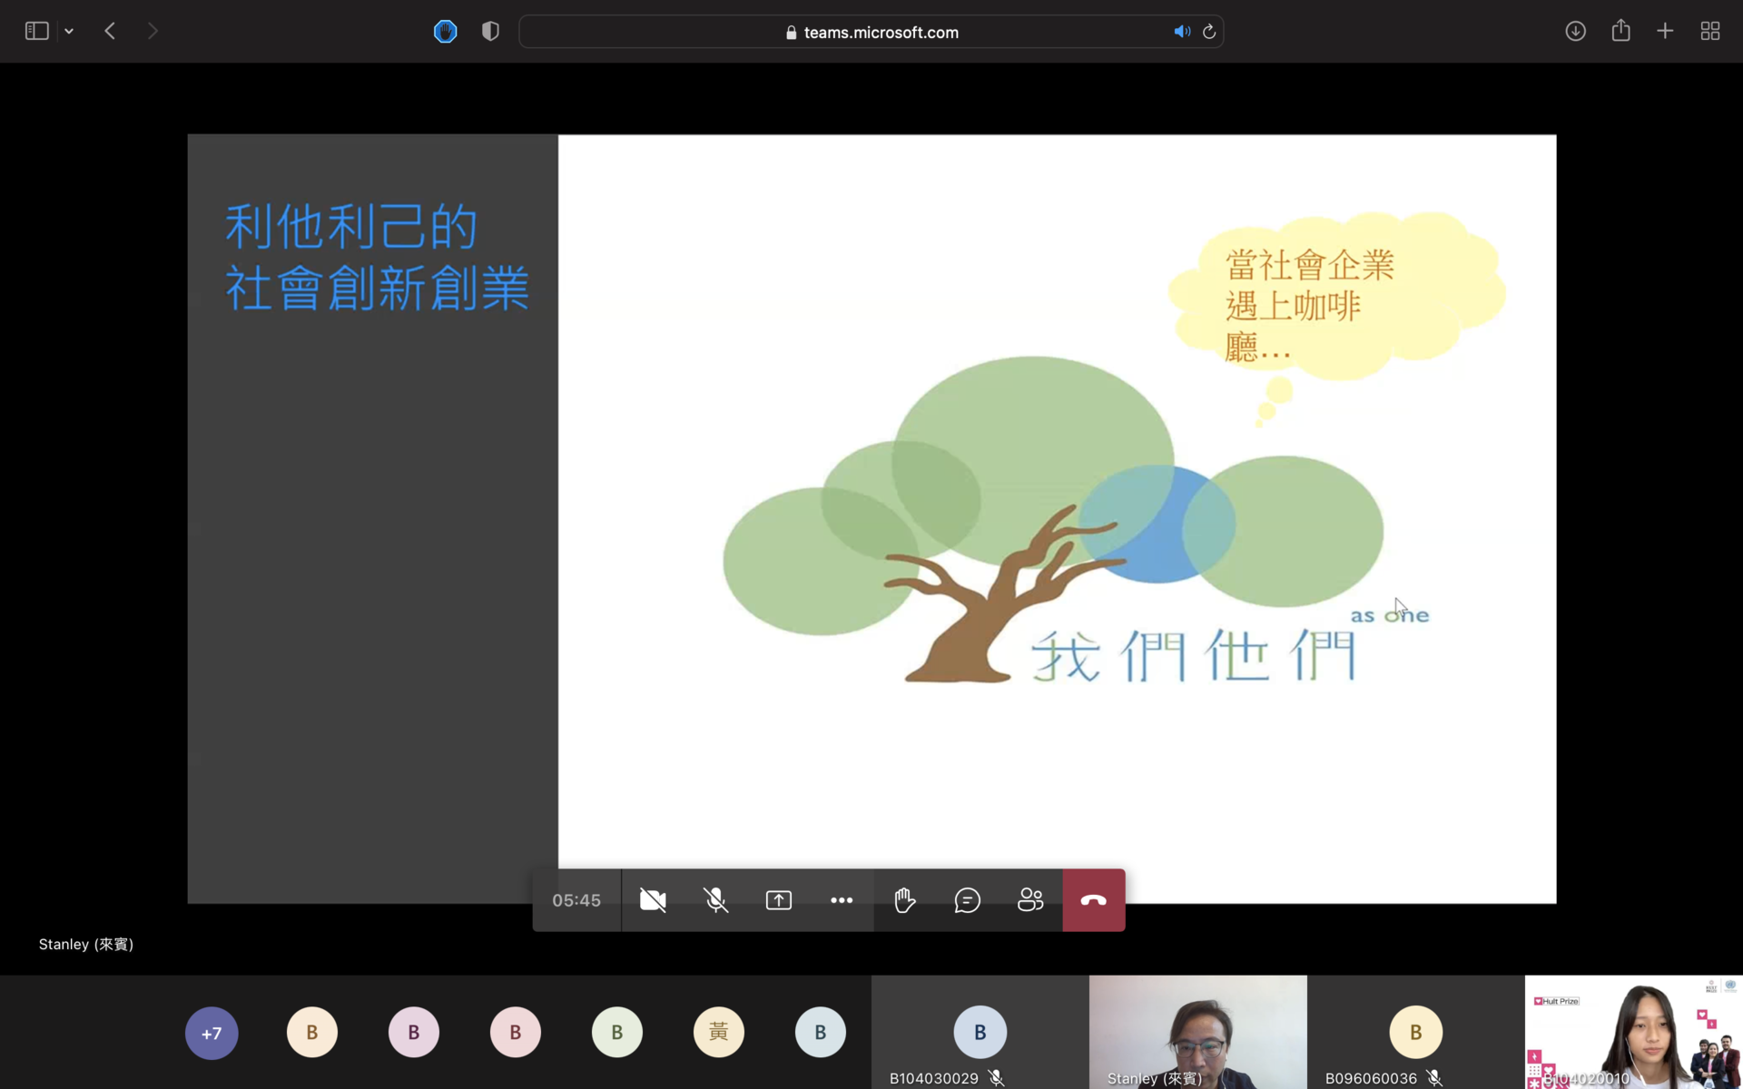Unmute the microphone in the meeting

point(716,900)
